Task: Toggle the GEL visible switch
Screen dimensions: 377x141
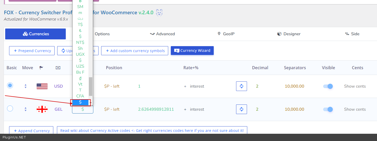Action: 328,109
